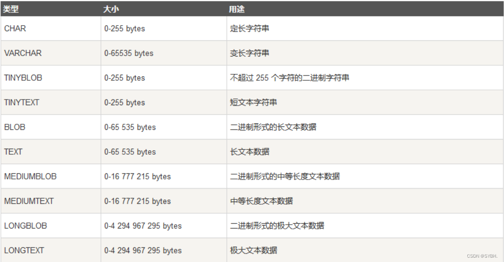
Task: Click '长文本数据' in the TEXT row
Action: coord(249,152)
